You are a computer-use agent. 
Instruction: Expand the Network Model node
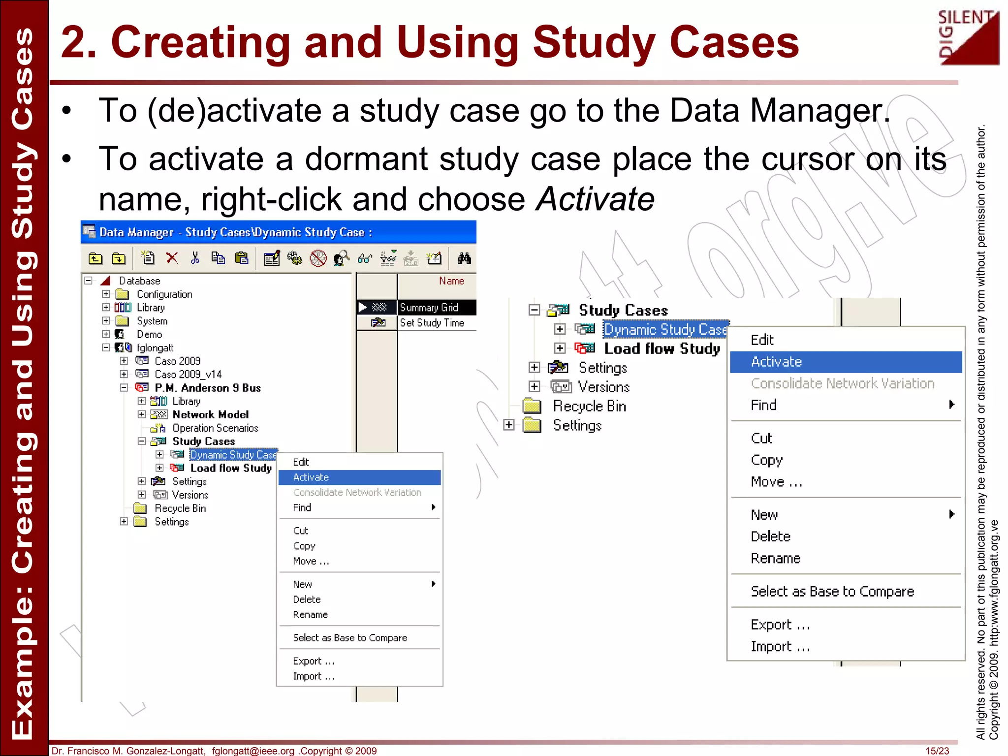click(142, 414)
